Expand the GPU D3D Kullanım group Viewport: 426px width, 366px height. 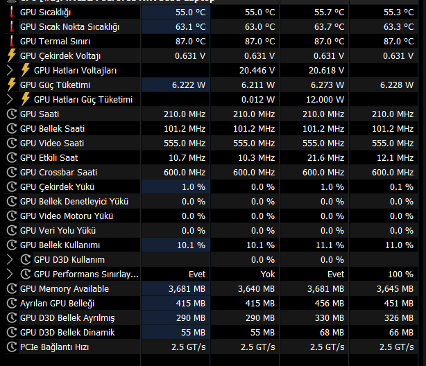[x=10, y=259]
